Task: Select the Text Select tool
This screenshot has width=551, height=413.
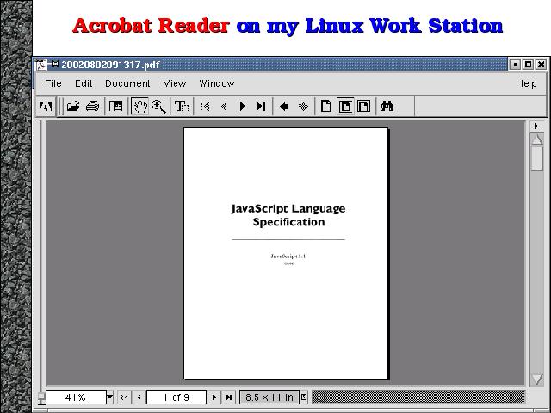Action: click(181, 107)
